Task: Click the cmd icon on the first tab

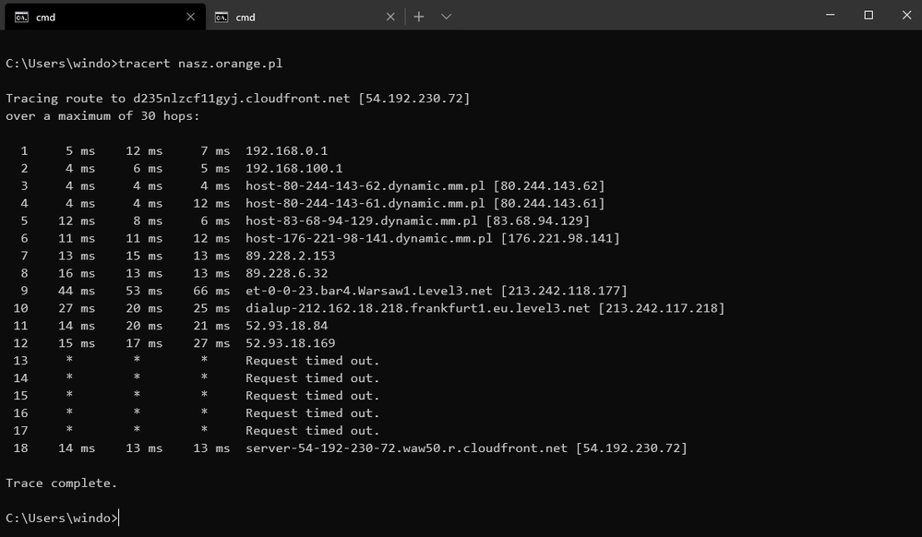Action: (21, 17)
